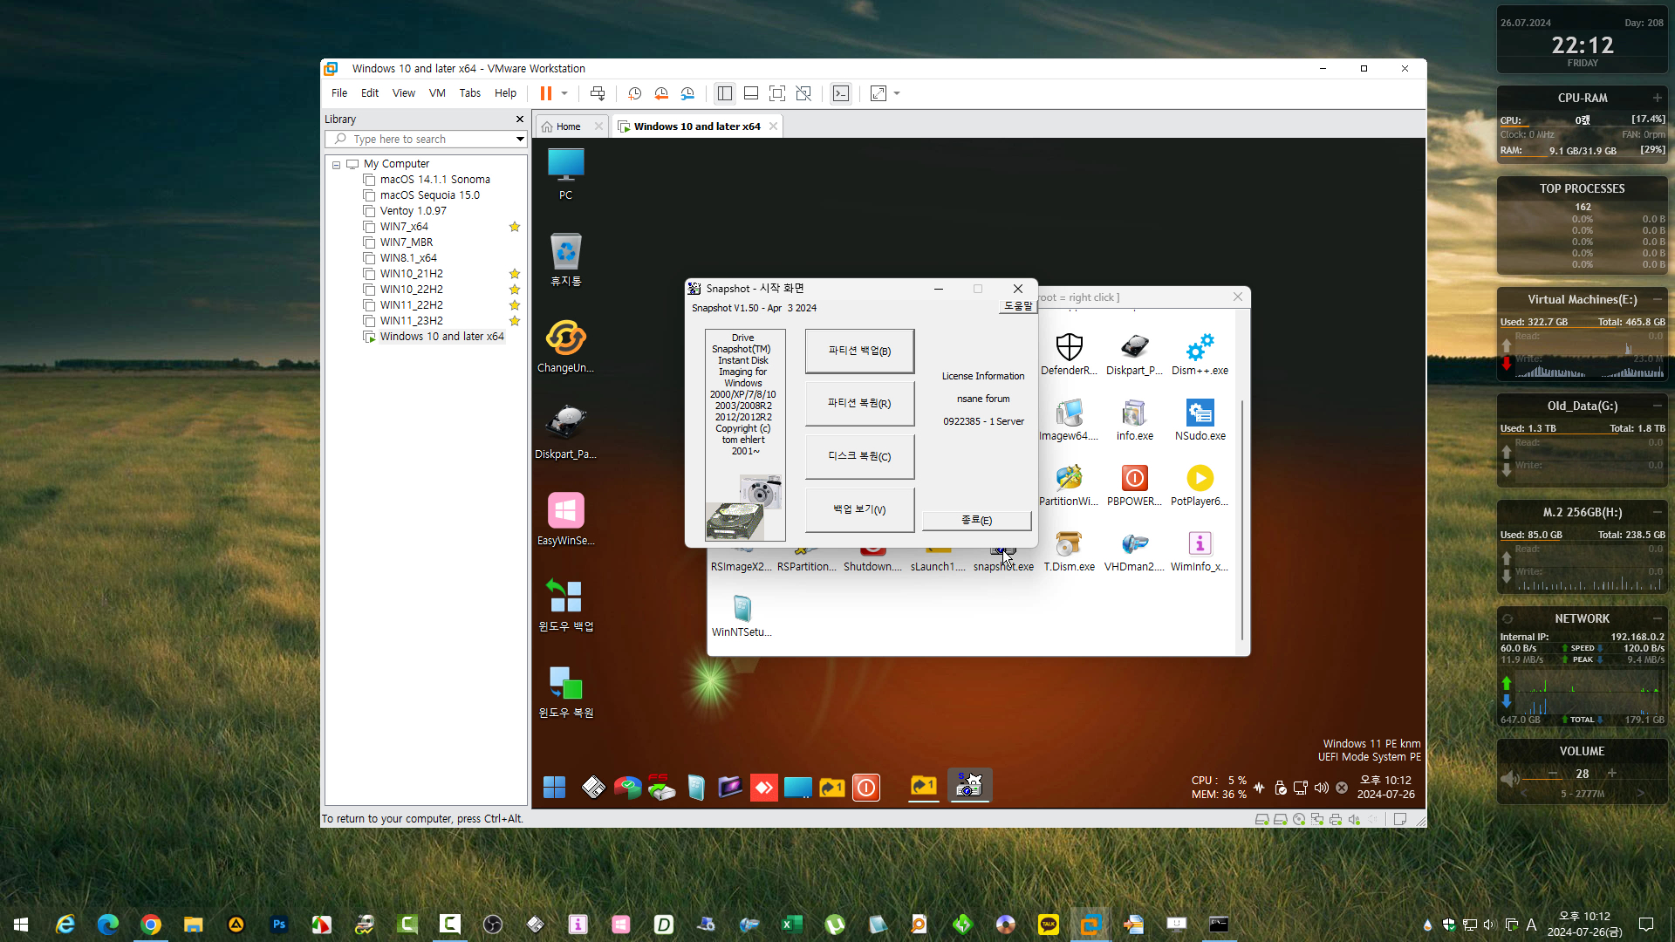Open Dism++.exe icon in launcher window

(1200, 353)
